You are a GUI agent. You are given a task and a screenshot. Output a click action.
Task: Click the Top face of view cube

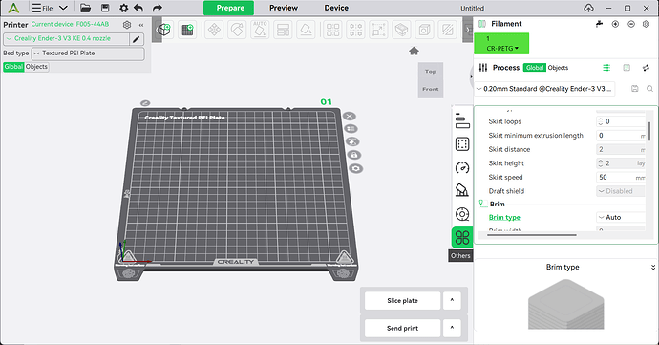click(x=431, y=72)
